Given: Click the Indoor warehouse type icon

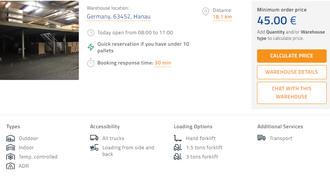Looking at the screenshot, I should click(x=10, y=148).
